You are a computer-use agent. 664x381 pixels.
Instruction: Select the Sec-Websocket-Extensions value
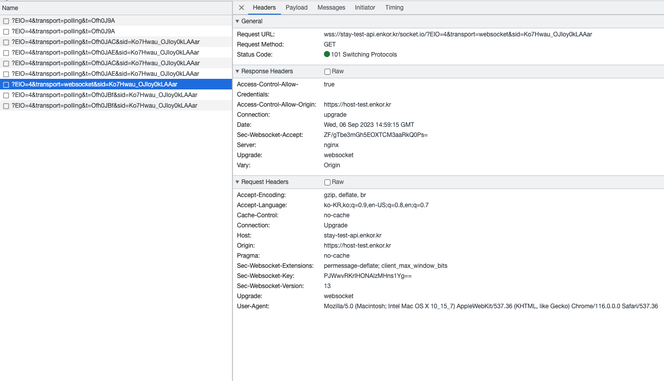(x=386, y=266)
